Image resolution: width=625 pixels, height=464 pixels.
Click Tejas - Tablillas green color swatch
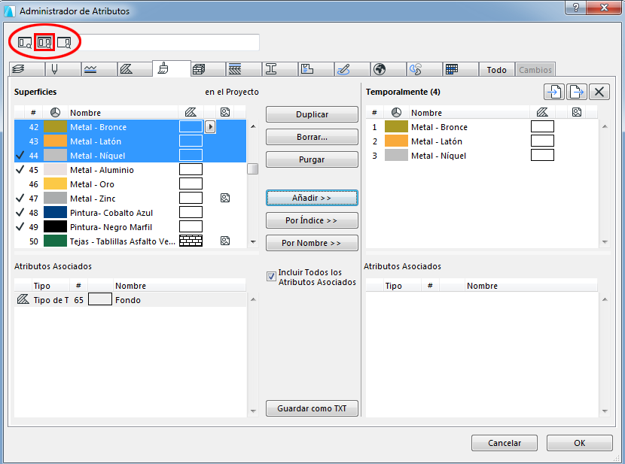(x=55, y=241)
